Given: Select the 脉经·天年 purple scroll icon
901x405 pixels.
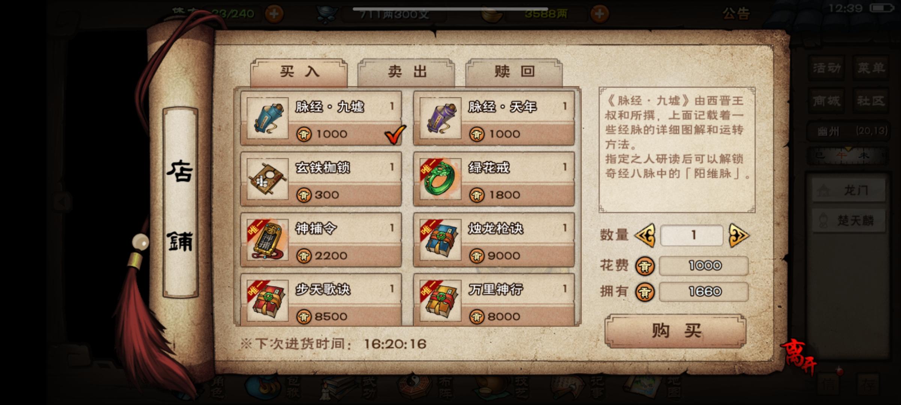Looking at the screenshot, I should 440,118.
